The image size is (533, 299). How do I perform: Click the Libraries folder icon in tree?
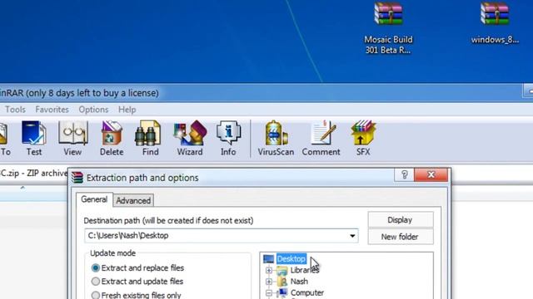click(x=281, y=271)
